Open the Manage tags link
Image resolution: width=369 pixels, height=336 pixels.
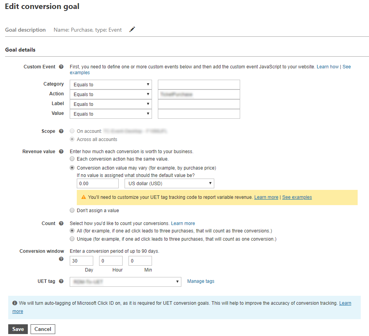201,281
